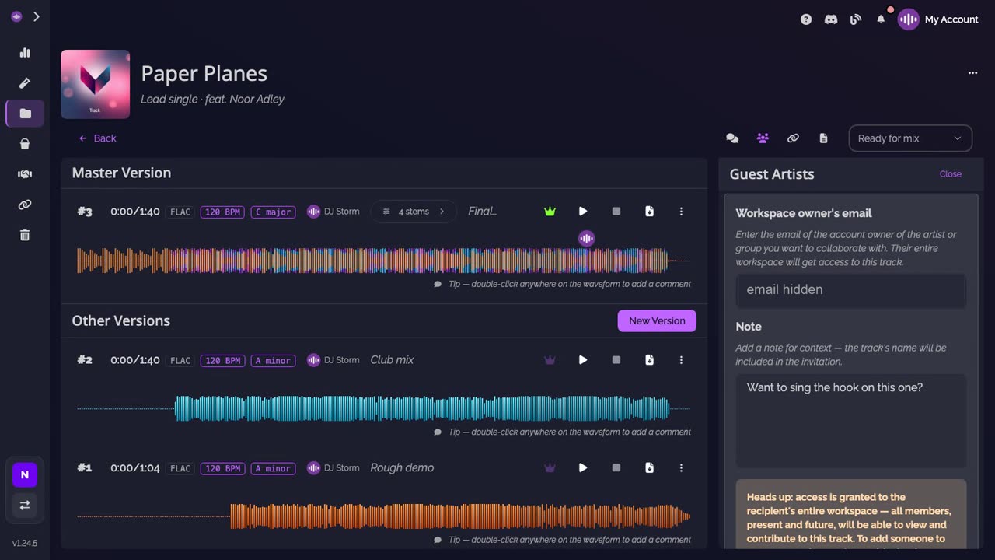
Task: Open the pen edit tool in sidebar
Action: (x=25, y=83)
